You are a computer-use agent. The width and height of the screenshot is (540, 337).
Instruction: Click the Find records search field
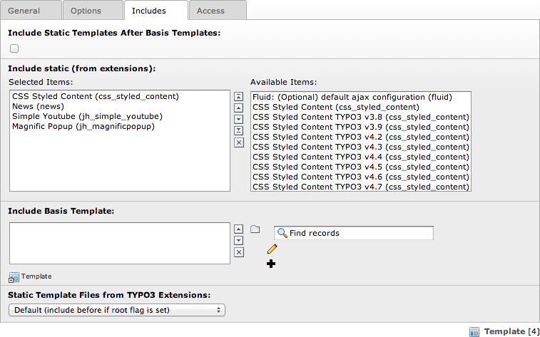pos(354,233)
